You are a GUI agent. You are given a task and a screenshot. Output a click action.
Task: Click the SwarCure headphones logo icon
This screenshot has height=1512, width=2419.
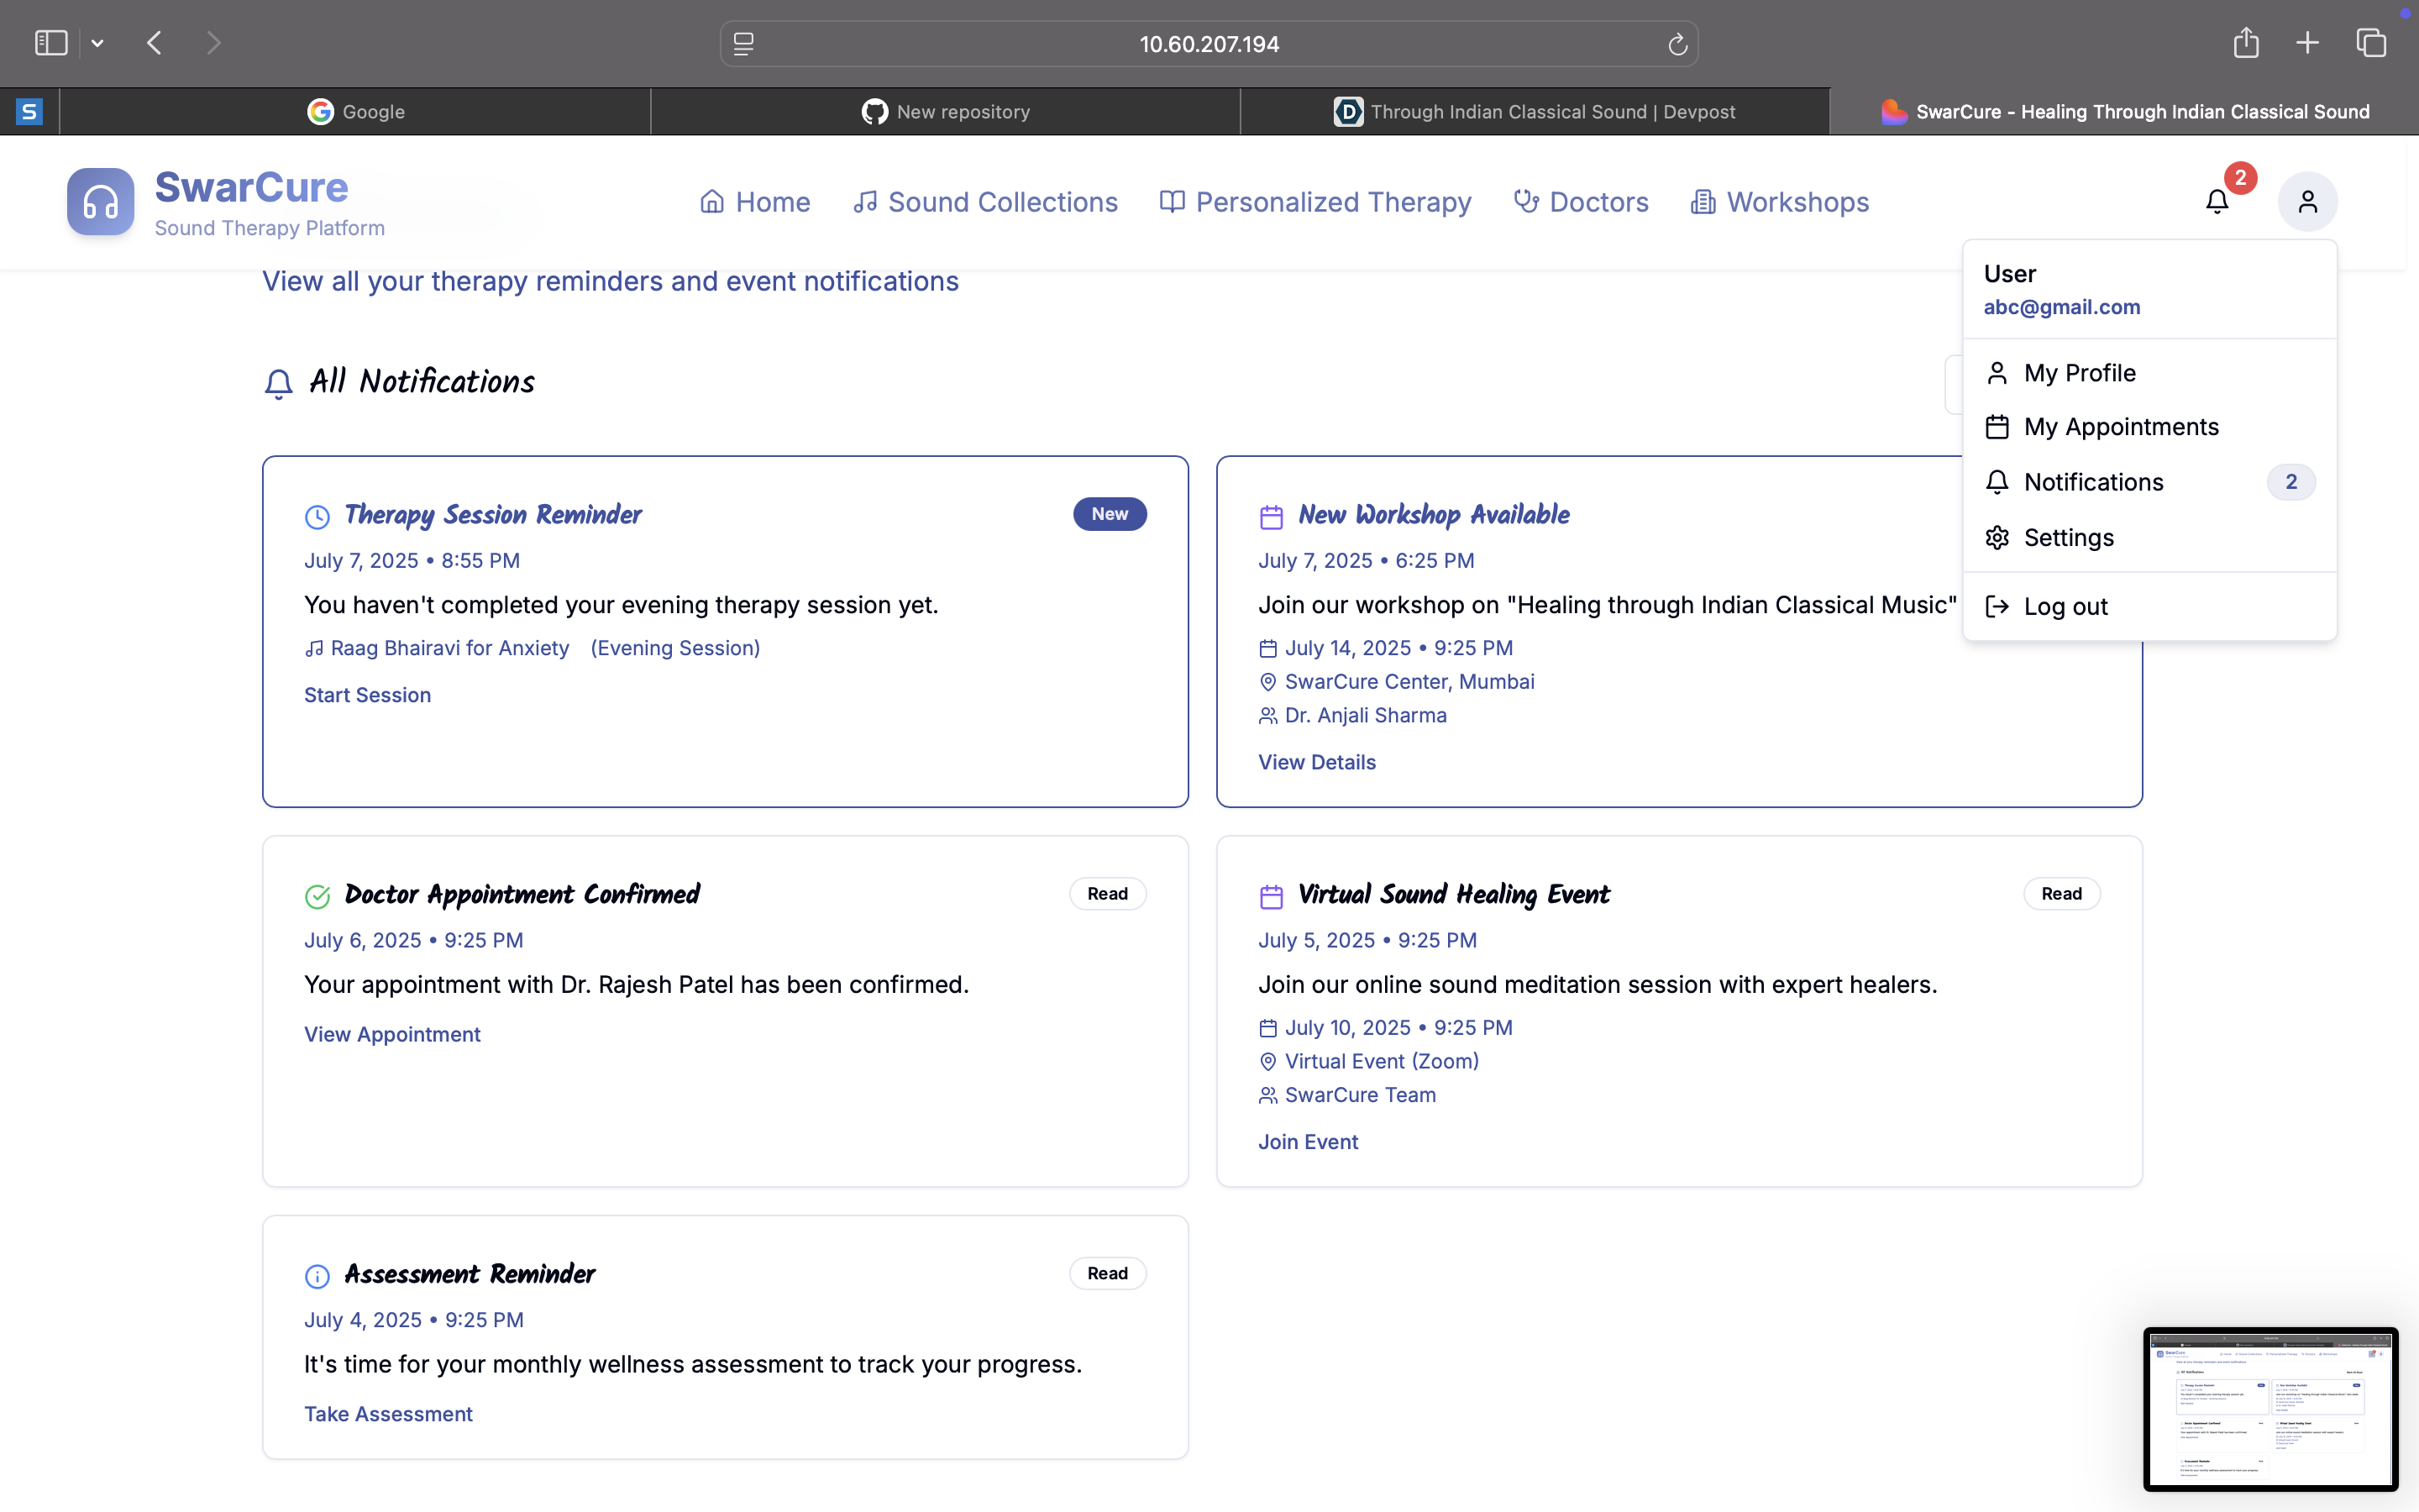click(100, 201)
